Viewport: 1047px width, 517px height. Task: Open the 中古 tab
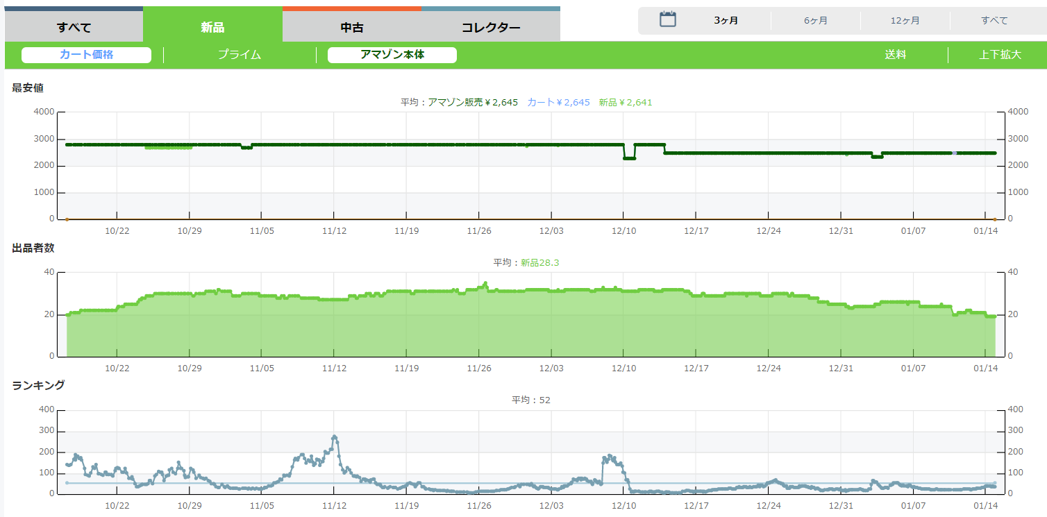(x=352, y=28)
